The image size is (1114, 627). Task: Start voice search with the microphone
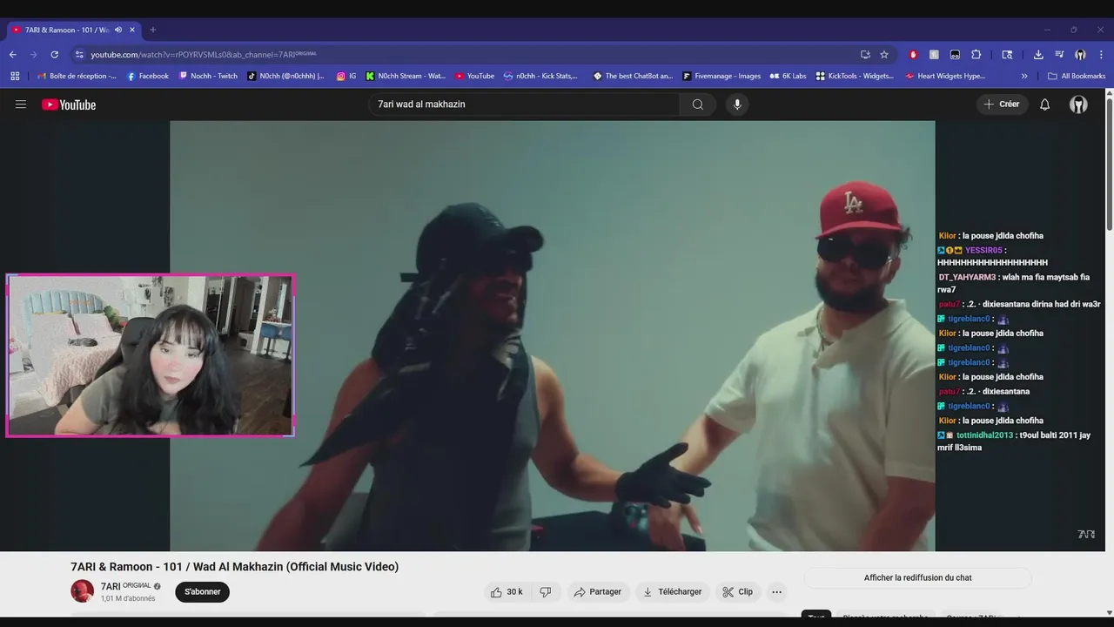pyautogui.click(x=737, y=104)
